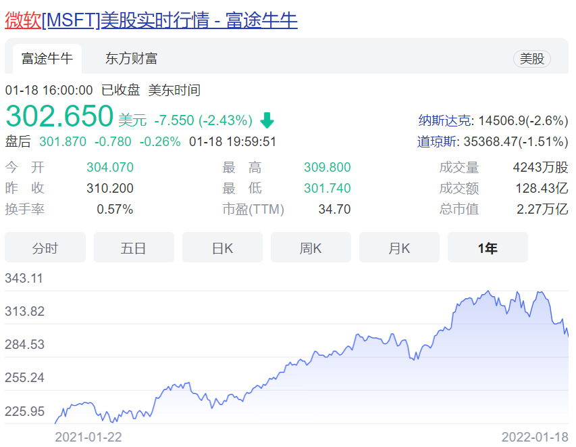576x447 pixels.
Task: Click the 市盈(TTM) value 34.70
Action: click(x=335, y=210)
